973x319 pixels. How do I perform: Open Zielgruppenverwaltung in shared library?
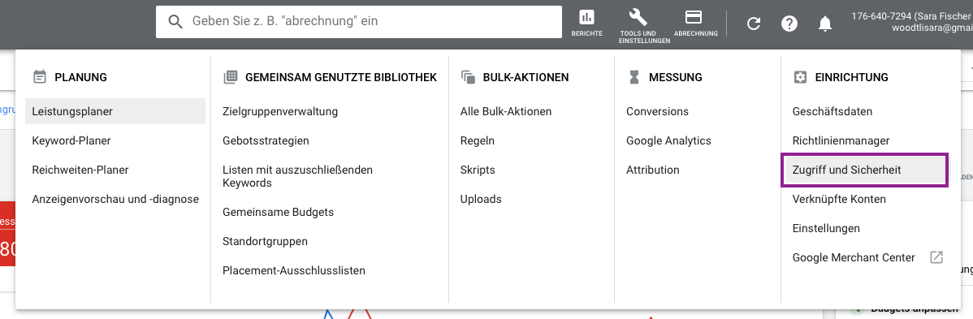pyautogui.click(x=280, y=112)
